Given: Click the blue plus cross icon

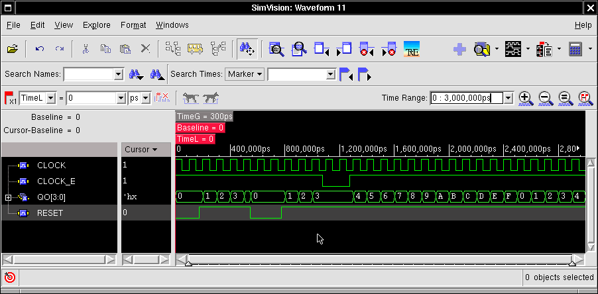Looking at the screenshot, I should [460, 49].
